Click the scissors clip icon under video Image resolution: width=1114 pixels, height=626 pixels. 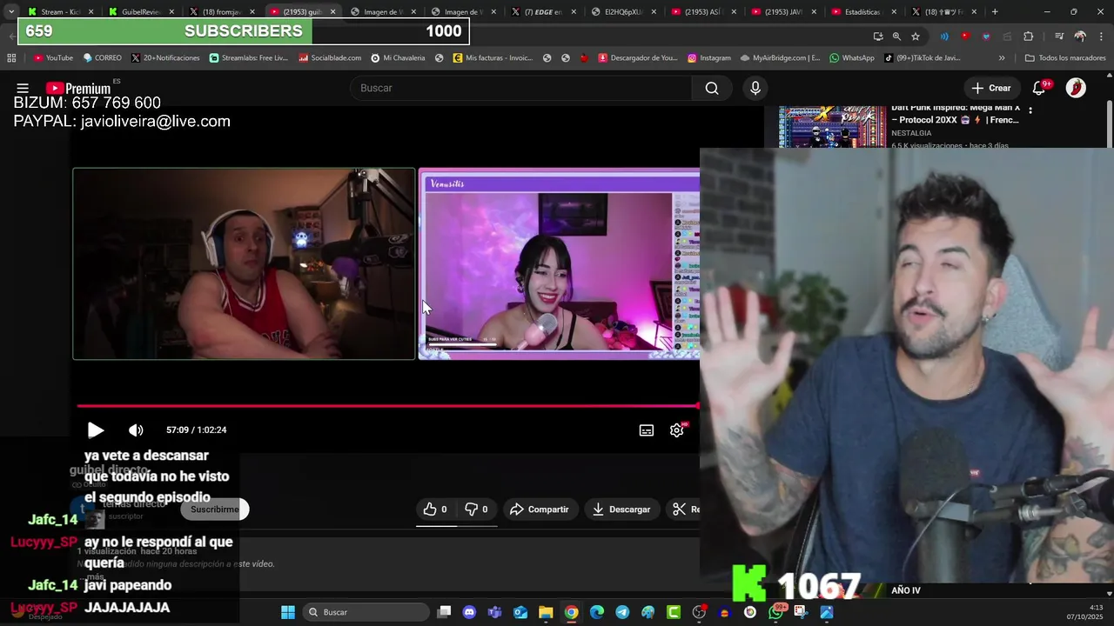click(x=680, y=509)
